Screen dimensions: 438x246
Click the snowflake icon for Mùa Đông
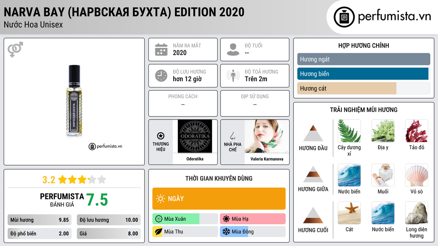point(226,231)
